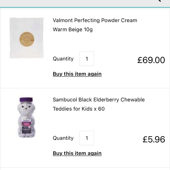Buy the Sambucol teddies again
170x170 pixels.
click(x=77, y=153)
